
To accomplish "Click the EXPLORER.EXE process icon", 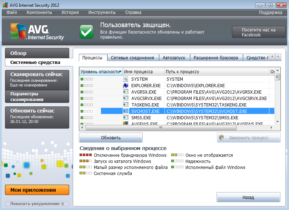I will point(126,86).
